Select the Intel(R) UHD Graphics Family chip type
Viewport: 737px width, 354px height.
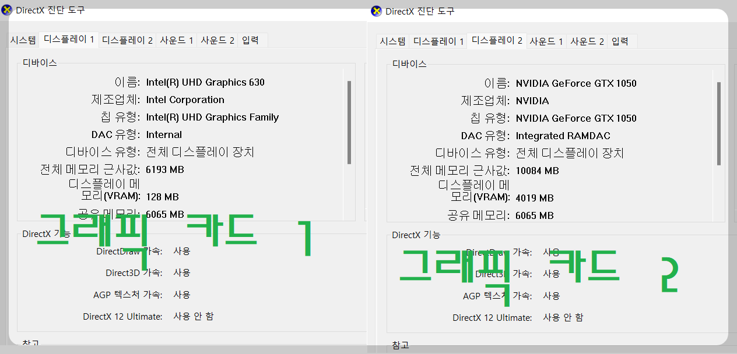212,117
